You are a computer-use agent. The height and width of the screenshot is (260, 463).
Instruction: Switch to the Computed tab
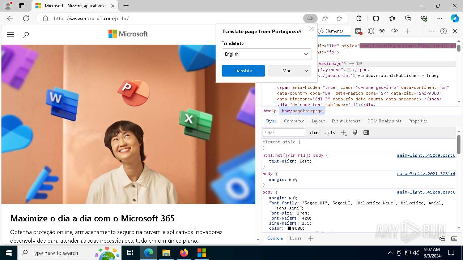[x=294, y=121]
